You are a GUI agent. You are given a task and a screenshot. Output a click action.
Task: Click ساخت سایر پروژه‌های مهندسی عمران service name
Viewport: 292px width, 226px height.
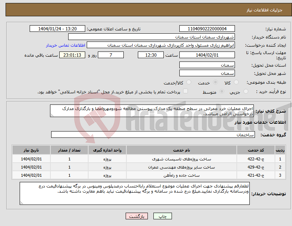(x=182, y=167)
